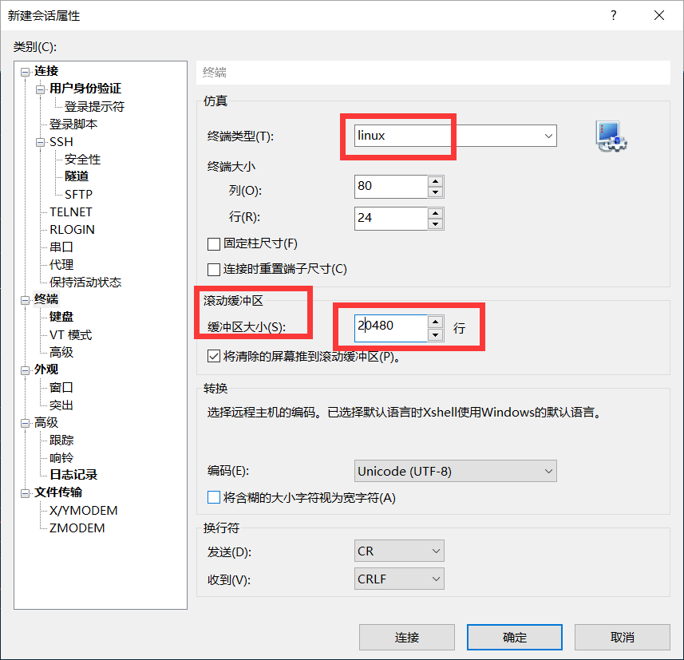Select SSH in the category tree

click(61, 142)
